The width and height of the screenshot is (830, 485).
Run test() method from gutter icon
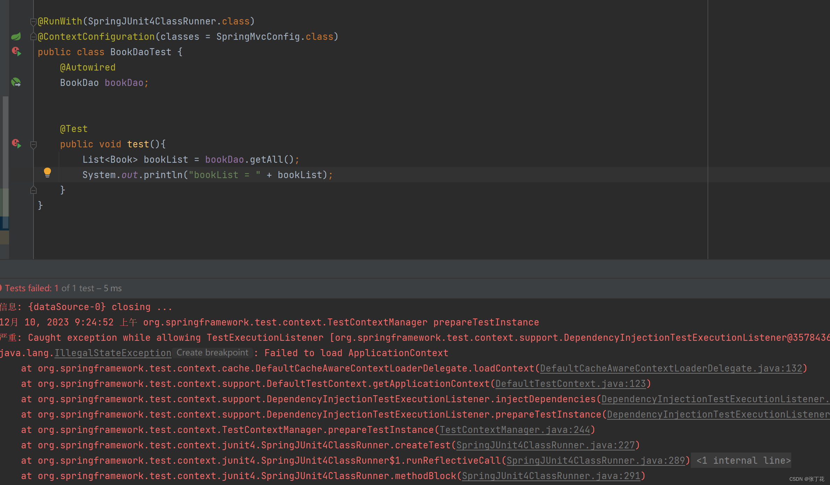pos(16,144)
